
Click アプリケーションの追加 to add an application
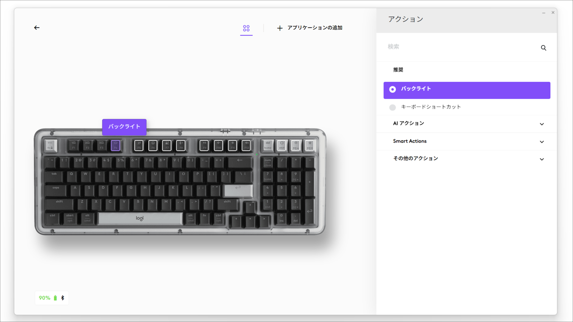(x=309, y=28)
